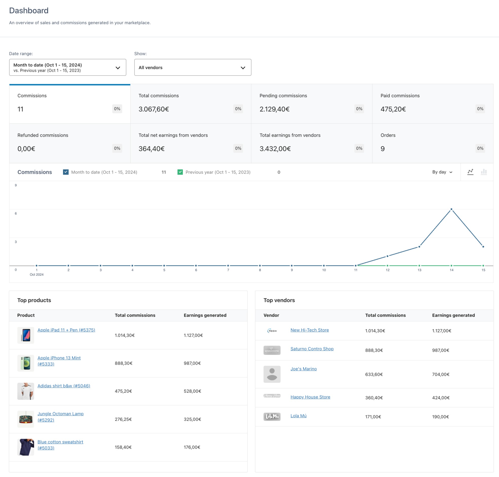Screen dimensions: 499x477
Task: Select the Orders summary tab
Action: click(x=432, y=143)
